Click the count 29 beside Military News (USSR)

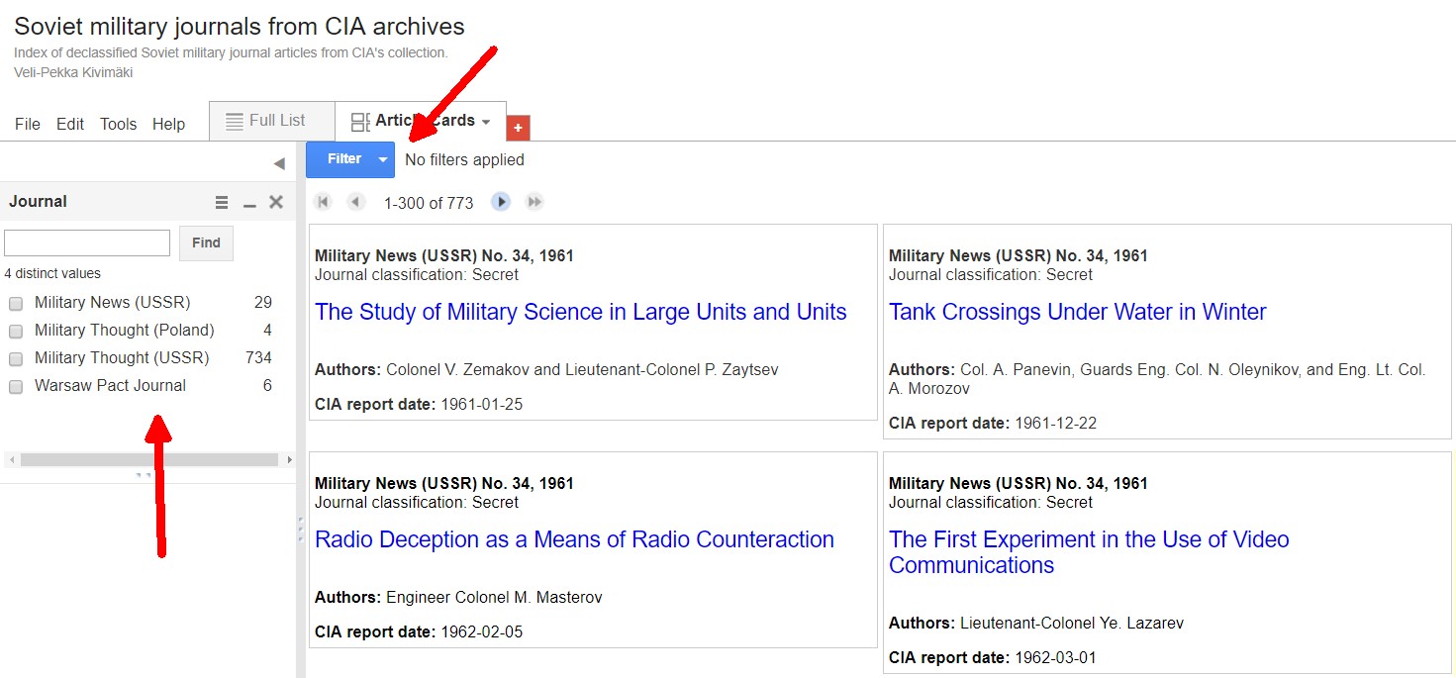click(x=263, y=303)
